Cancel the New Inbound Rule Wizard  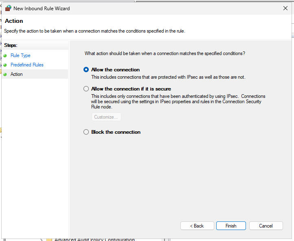click(x=266, y=226)
